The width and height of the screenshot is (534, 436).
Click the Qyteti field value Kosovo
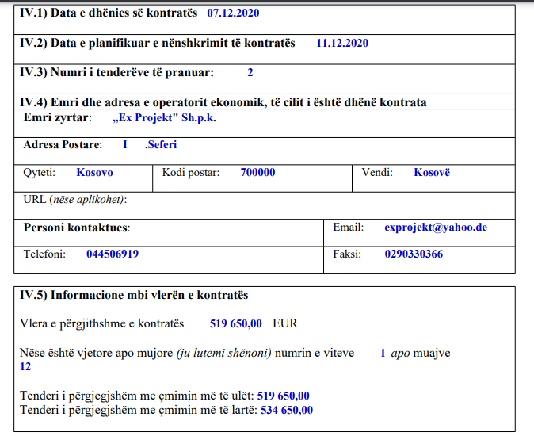point(94,172)
